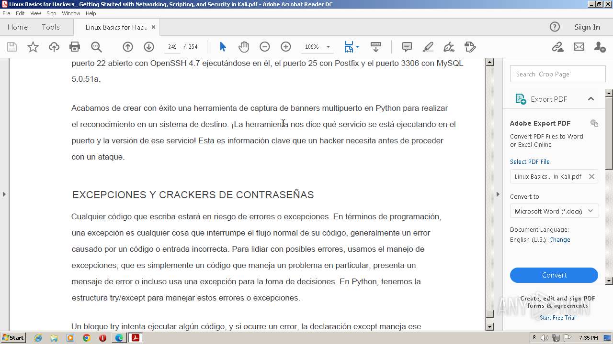The width and height of the screenshot is (613, 344).
Task: Select the highlighter pen tool
Action: click(428, 47)
